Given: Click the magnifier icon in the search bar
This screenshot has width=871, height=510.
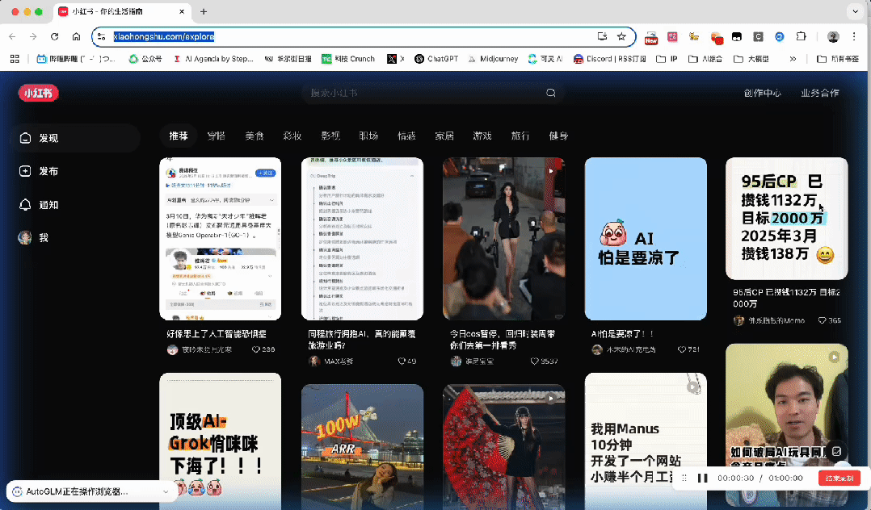Looking at the screenshot, I should (x=550, y=93).
